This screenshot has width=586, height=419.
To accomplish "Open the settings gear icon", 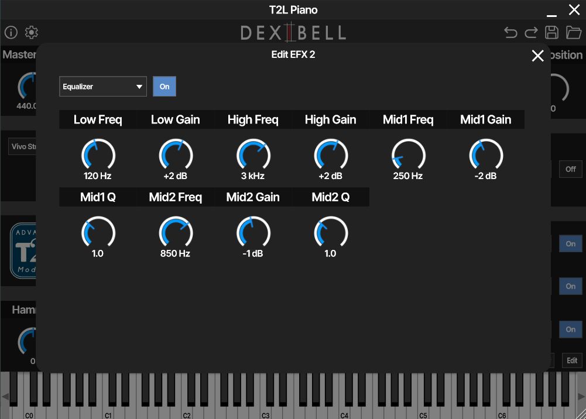I will click(x=32, y=33).
